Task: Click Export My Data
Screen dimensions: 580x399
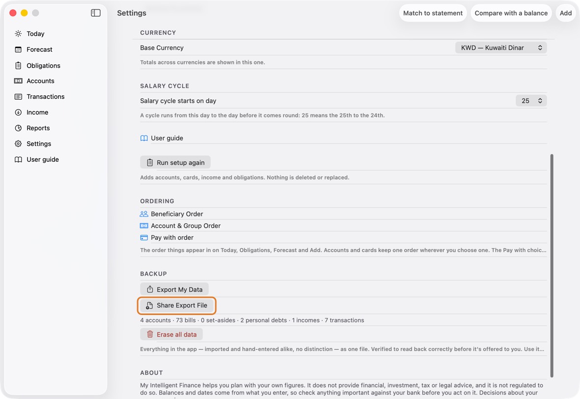Action: click(x=174, y=289)
